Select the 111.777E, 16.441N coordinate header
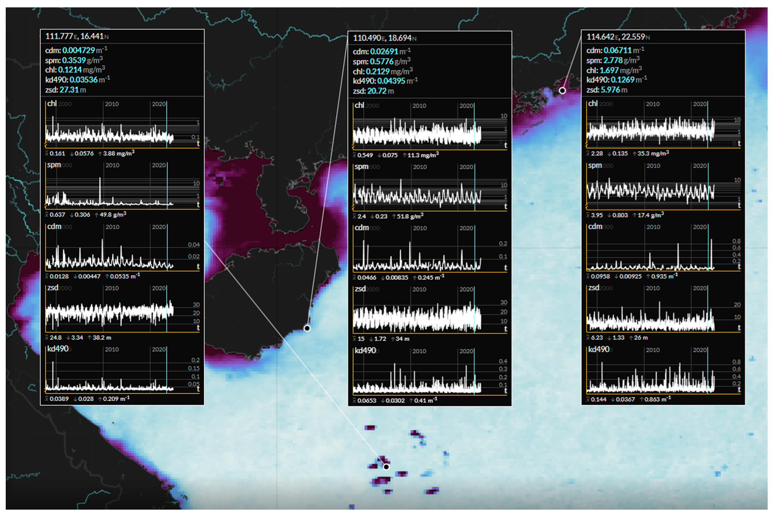The width and height of the screenshot is (775, 515). click(77, 36)
